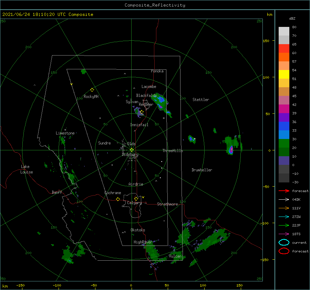Click the yellow diamond marker near RedDeer storm
Screen dimensions: 310x290
[x=142, y=112]
